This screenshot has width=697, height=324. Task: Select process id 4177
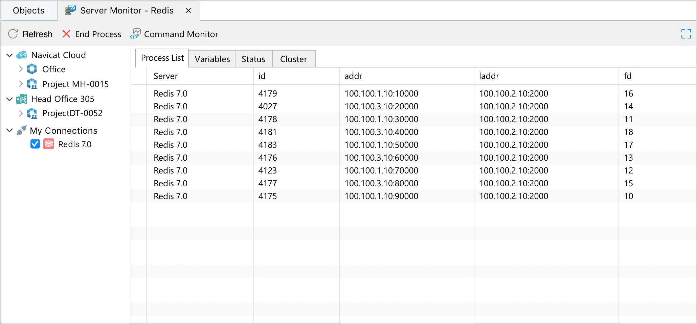(268, 183)
